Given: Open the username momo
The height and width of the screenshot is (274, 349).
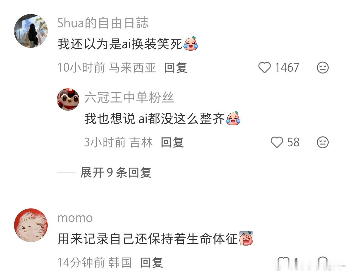Looking at the screenshot, I should tap(75, 218).
